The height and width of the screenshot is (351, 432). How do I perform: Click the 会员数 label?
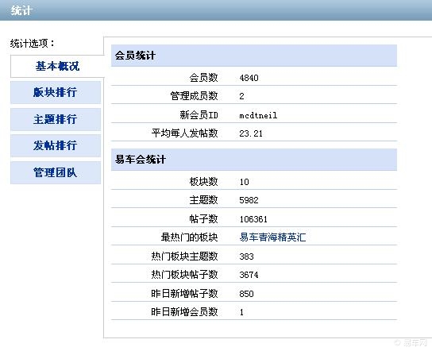(x=203, y=78)
